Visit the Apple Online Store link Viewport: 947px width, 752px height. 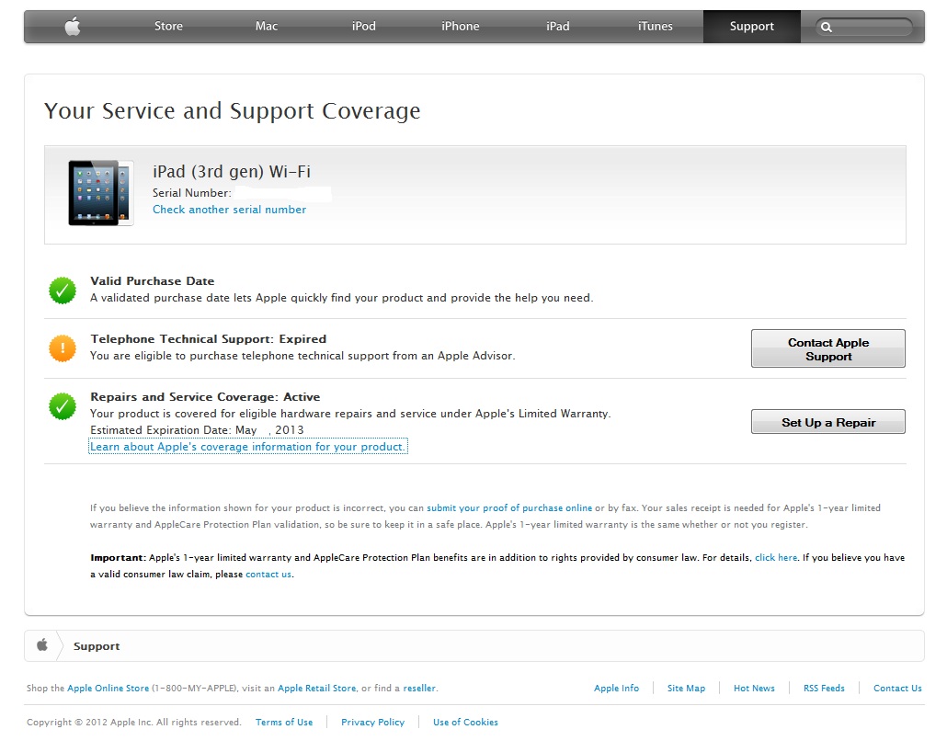point(108,688)
